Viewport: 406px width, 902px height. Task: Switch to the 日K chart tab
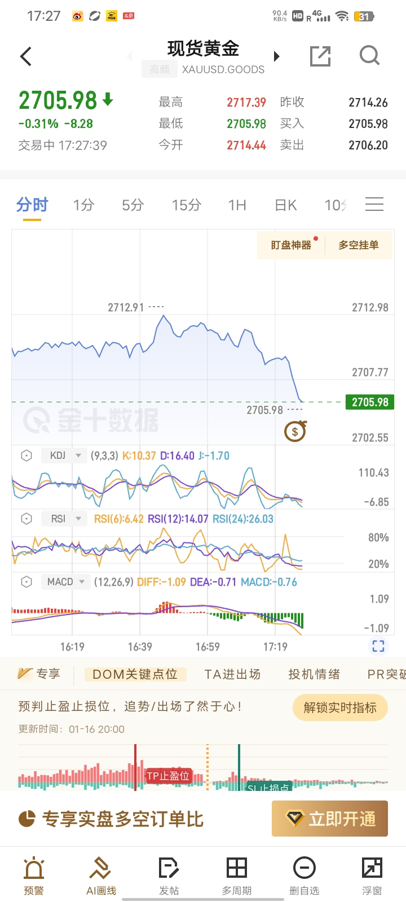286,205
